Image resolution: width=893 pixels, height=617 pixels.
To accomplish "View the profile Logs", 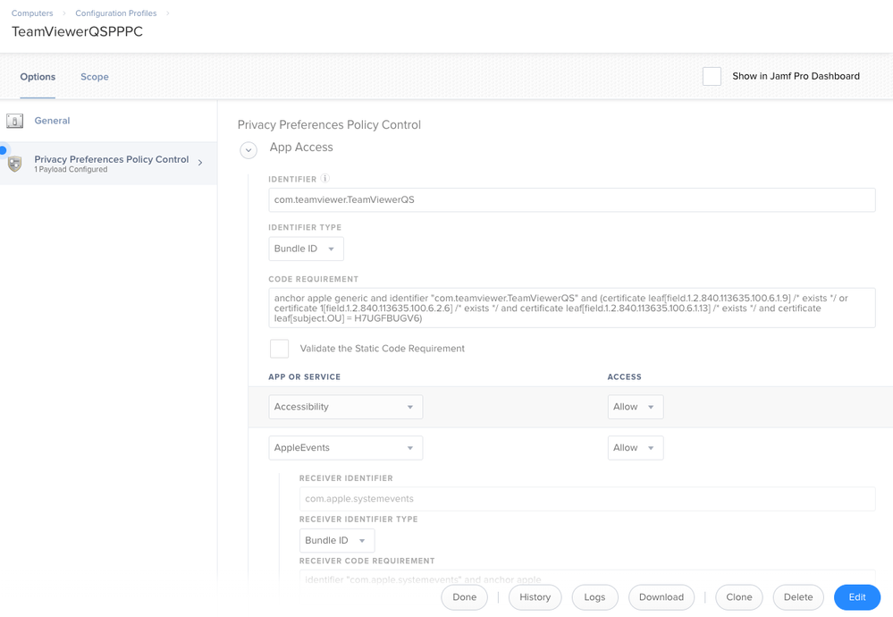I will click(x=594, y=597).
